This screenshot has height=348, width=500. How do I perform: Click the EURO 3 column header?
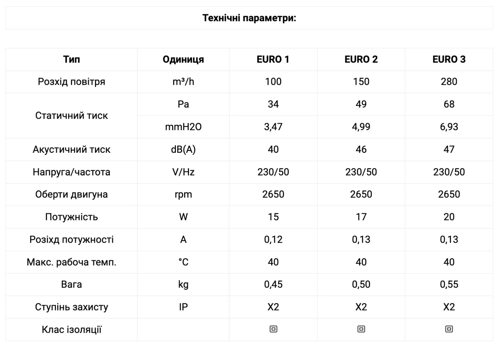tap(449, 60)
